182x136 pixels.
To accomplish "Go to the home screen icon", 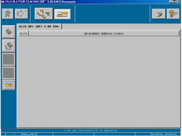I will [8, 14].
